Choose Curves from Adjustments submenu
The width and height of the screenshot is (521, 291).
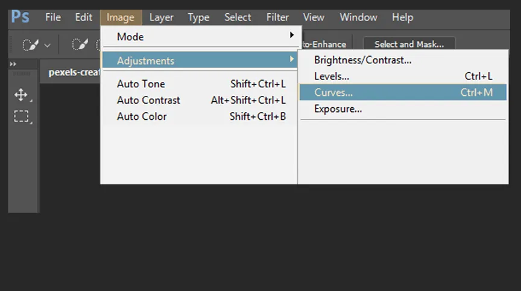coord(403,92)
